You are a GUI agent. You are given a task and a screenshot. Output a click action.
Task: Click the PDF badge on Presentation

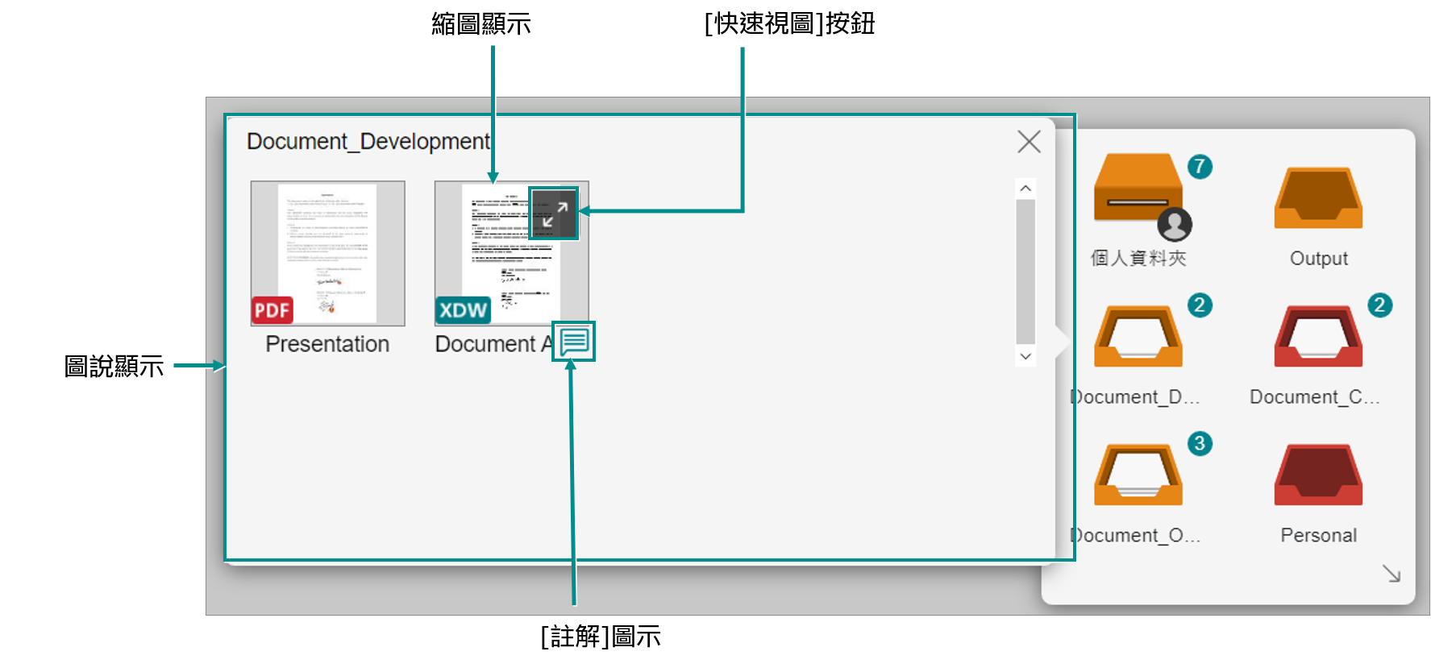[x=272, y=310]
